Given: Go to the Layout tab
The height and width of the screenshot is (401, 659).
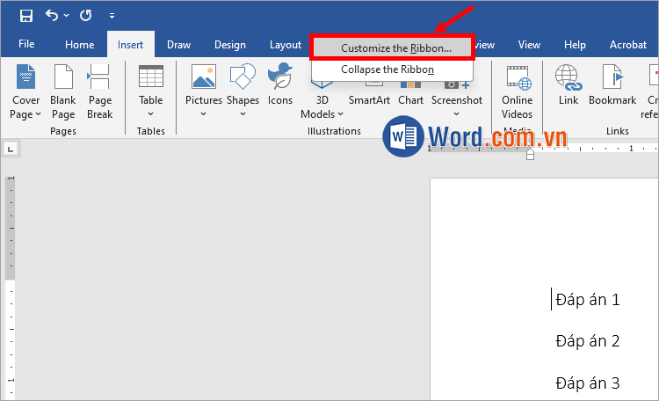Looking at the screenshot, I should [286, 45].
